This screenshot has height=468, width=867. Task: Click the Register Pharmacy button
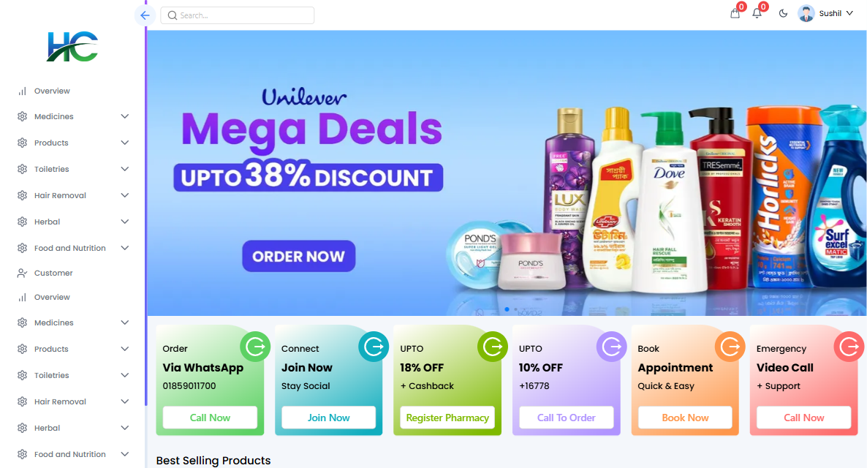(447, 418)
